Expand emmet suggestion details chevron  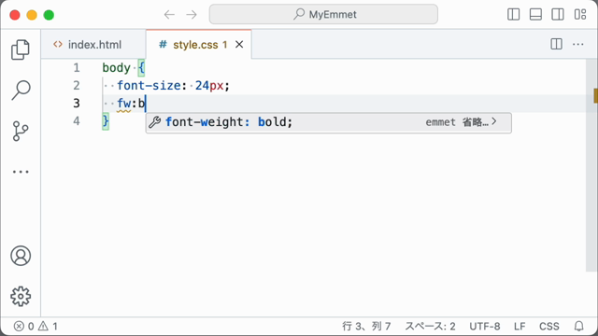(x=494, y=121)
